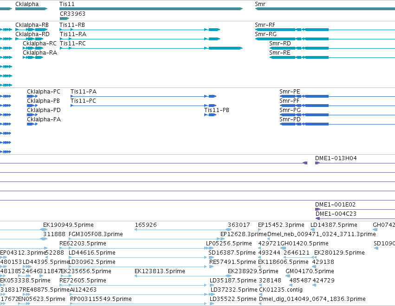Select EST FGM305F08.3prime
Screen dimensions: 395x306
96,234
